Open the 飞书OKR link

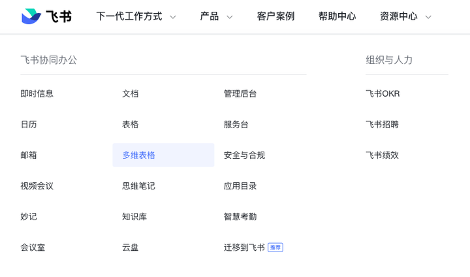tap(383, 93)
